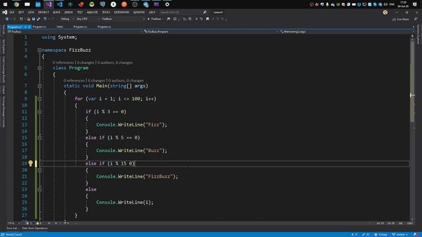The image size is (422, 237).
Task: Click the Undo arrow icon
Action: pos(45,19)
